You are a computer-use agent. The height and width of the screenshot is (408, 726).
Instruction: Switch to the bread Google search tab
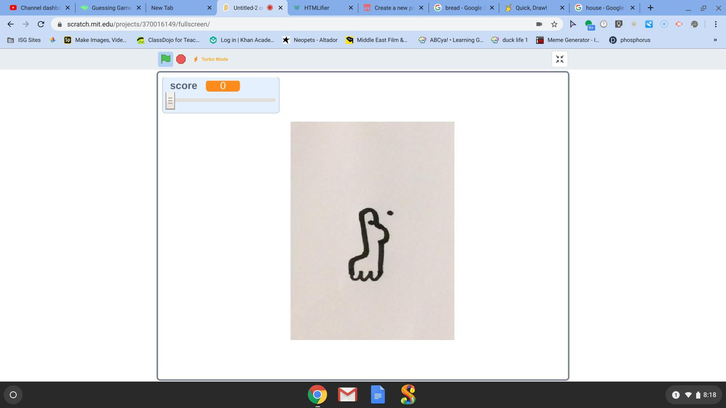pos(464,8)
